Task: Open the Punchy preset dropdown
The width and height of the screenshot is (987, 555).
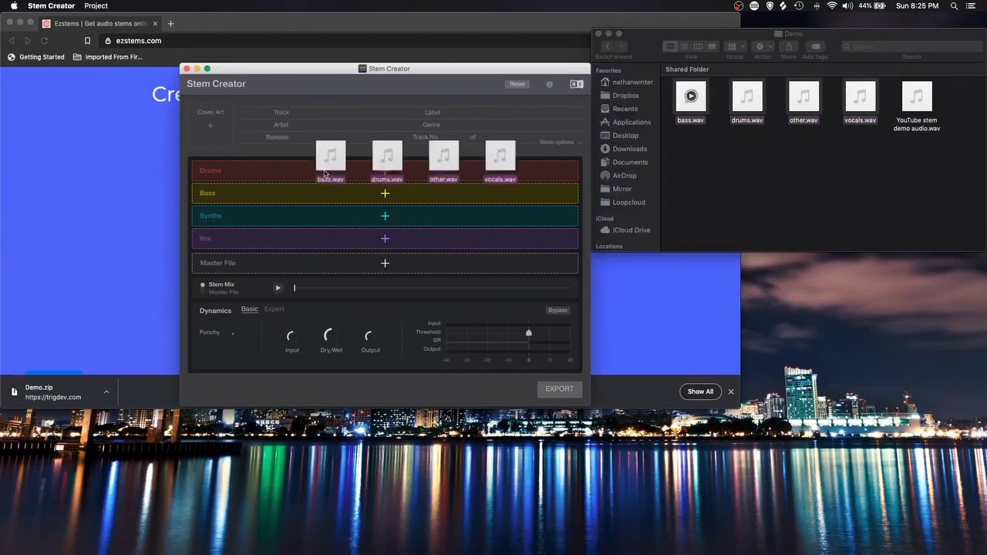Action: tap(217, 332)
